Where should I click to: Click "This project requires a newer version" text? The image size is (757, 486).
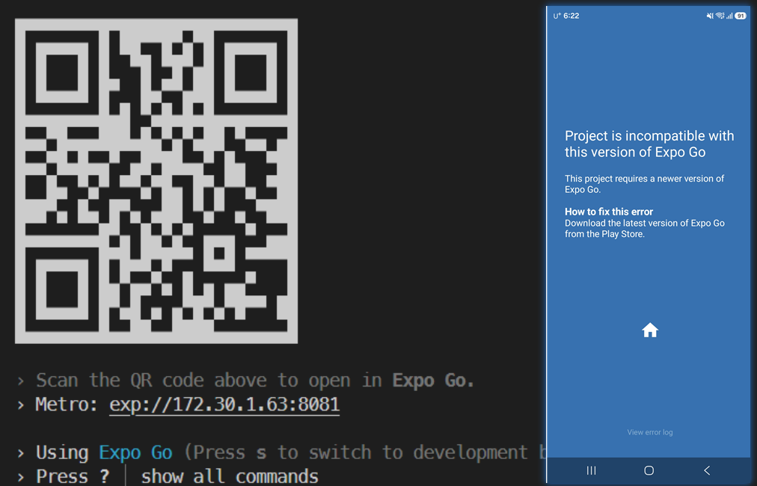645,184
